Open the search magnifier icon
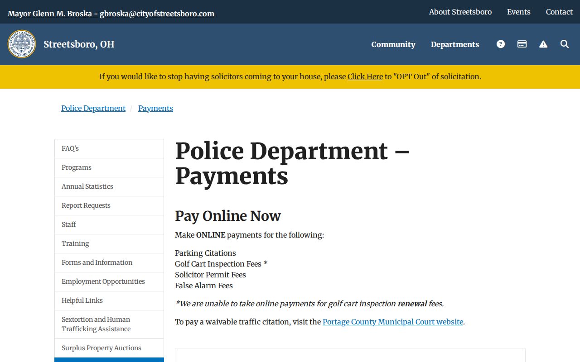 [x=565, y=44]
